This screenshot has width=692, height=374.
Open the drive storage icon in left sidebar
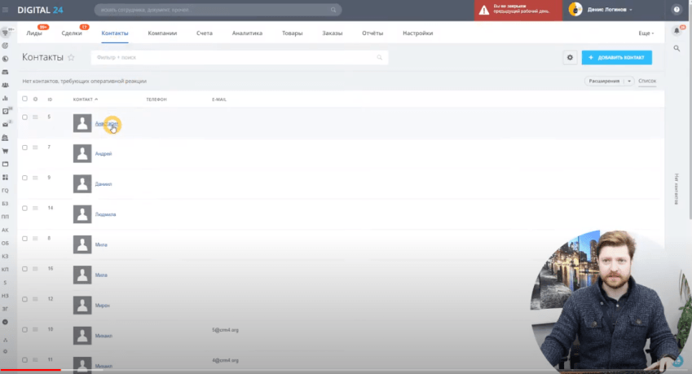pos(5,72)
